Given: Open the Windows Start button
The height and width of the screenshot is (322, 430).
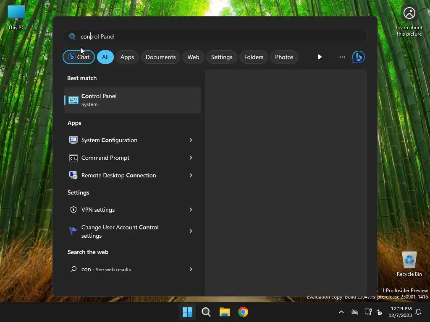Looking at the screenshot, I should pos(187,312).
